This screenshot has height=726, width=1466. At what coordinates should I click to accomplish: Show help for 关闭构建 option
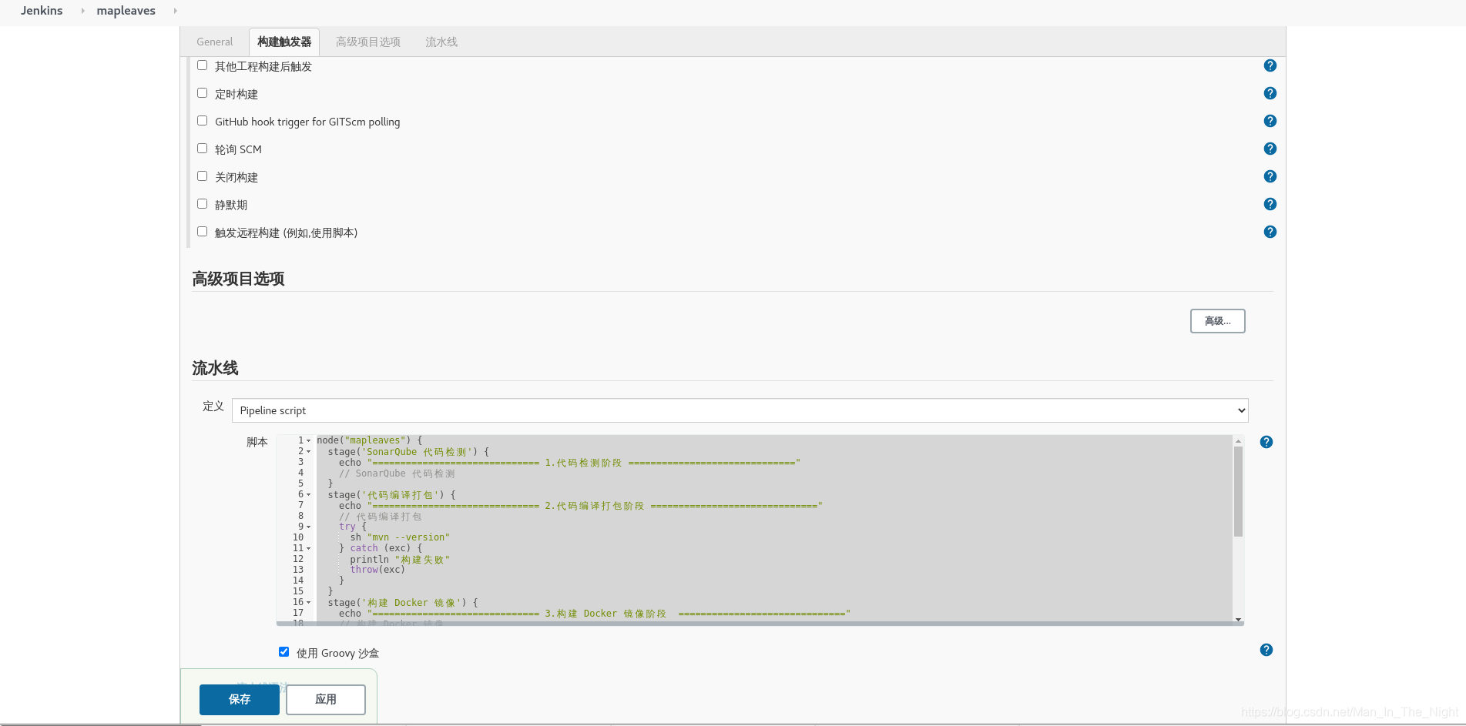click(1270, 176)
